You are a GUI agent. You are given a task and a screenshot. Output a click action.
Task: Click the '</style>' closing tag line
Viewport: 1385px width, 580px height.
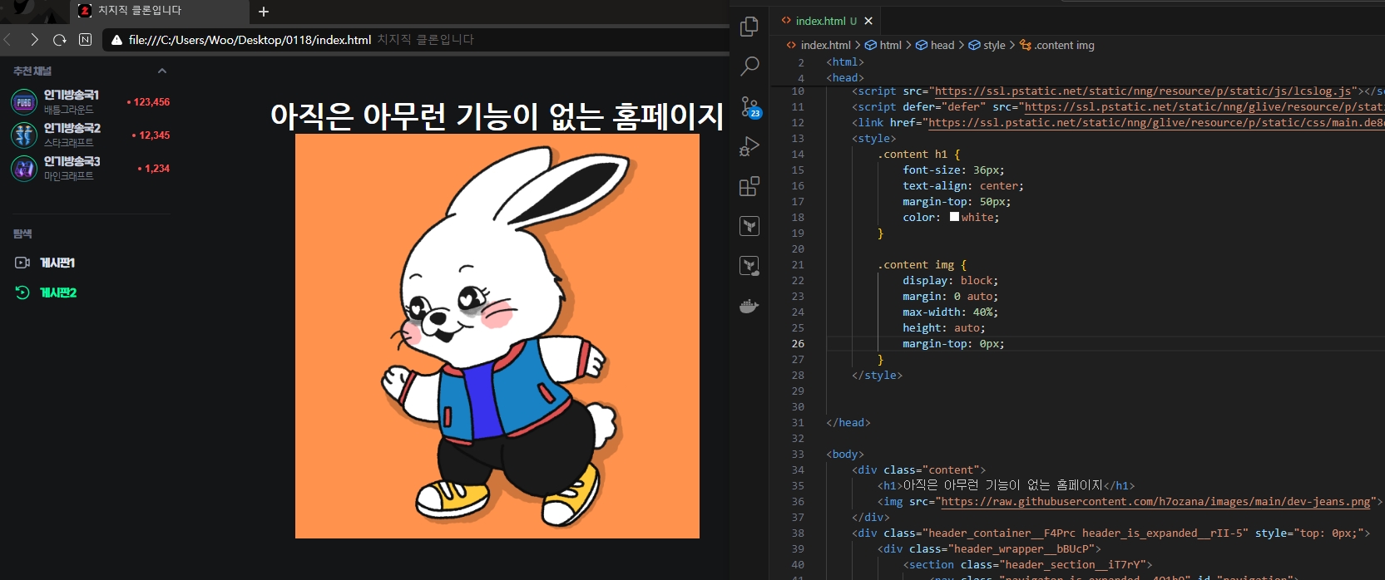[x=877, y=376]
